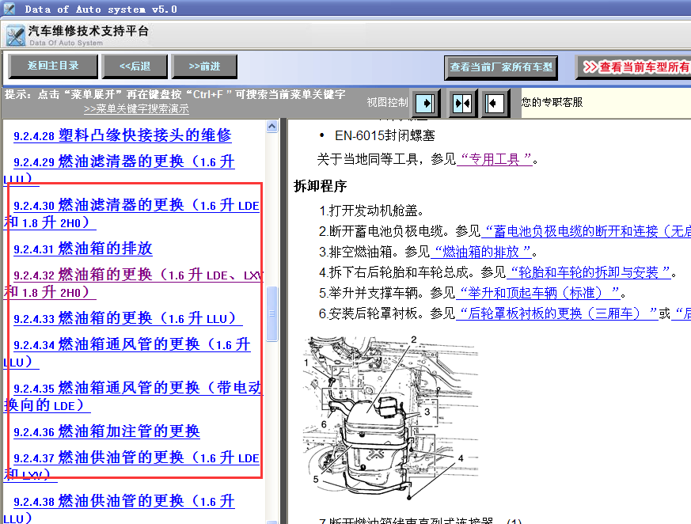
Task: Click the menu scrollbar up arrow
Action: click(x=272, y=127)
